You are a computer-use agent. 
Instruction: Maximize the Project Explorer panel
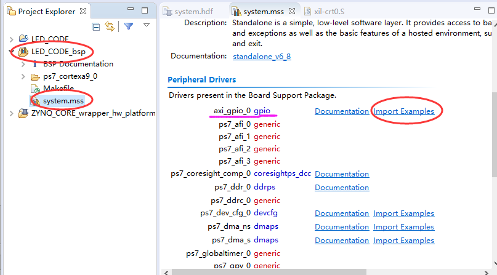point(145,10)
